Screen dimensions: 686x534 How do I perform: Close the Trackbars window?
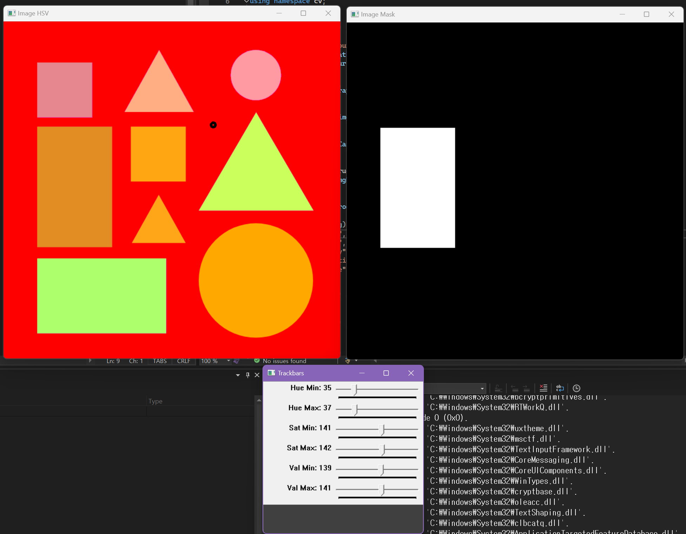click(411, 373)
